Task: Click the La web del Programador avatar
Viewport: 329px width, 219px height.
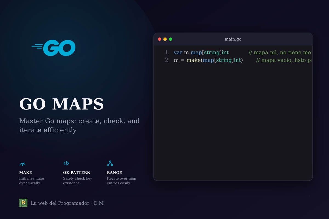Action: point(23,203)
